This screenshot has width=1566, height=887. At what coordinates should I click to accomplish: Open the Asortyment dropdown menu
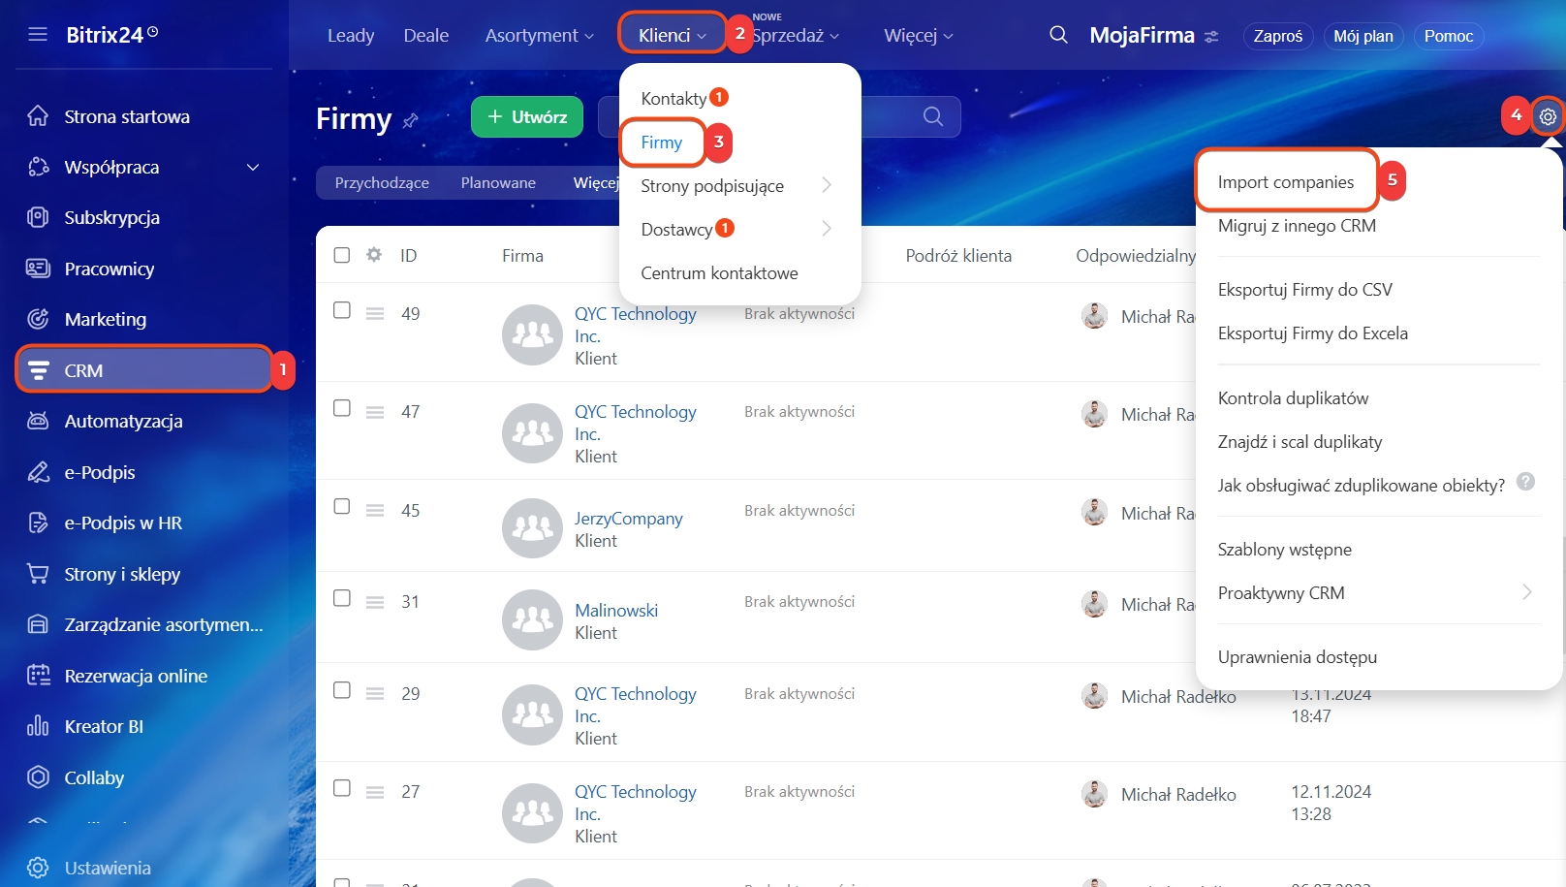[x=539, y=36]
